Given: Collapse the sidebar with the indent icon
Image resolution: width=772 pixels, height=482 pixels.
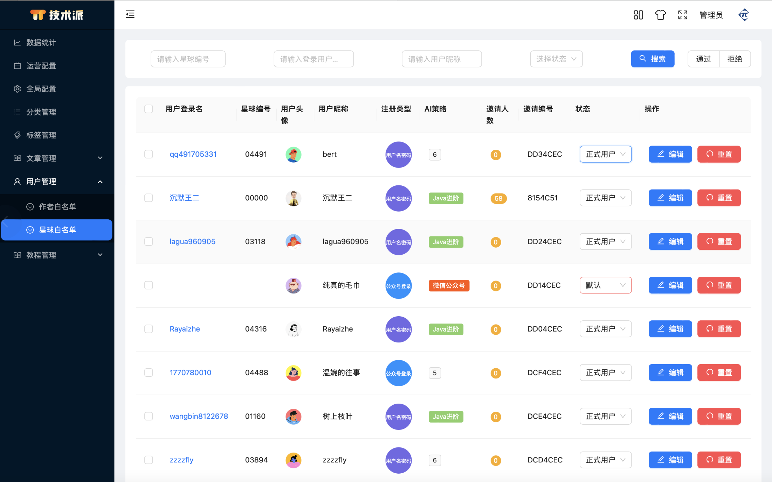Looking at the screenshot, I should [x=130, y=15].
